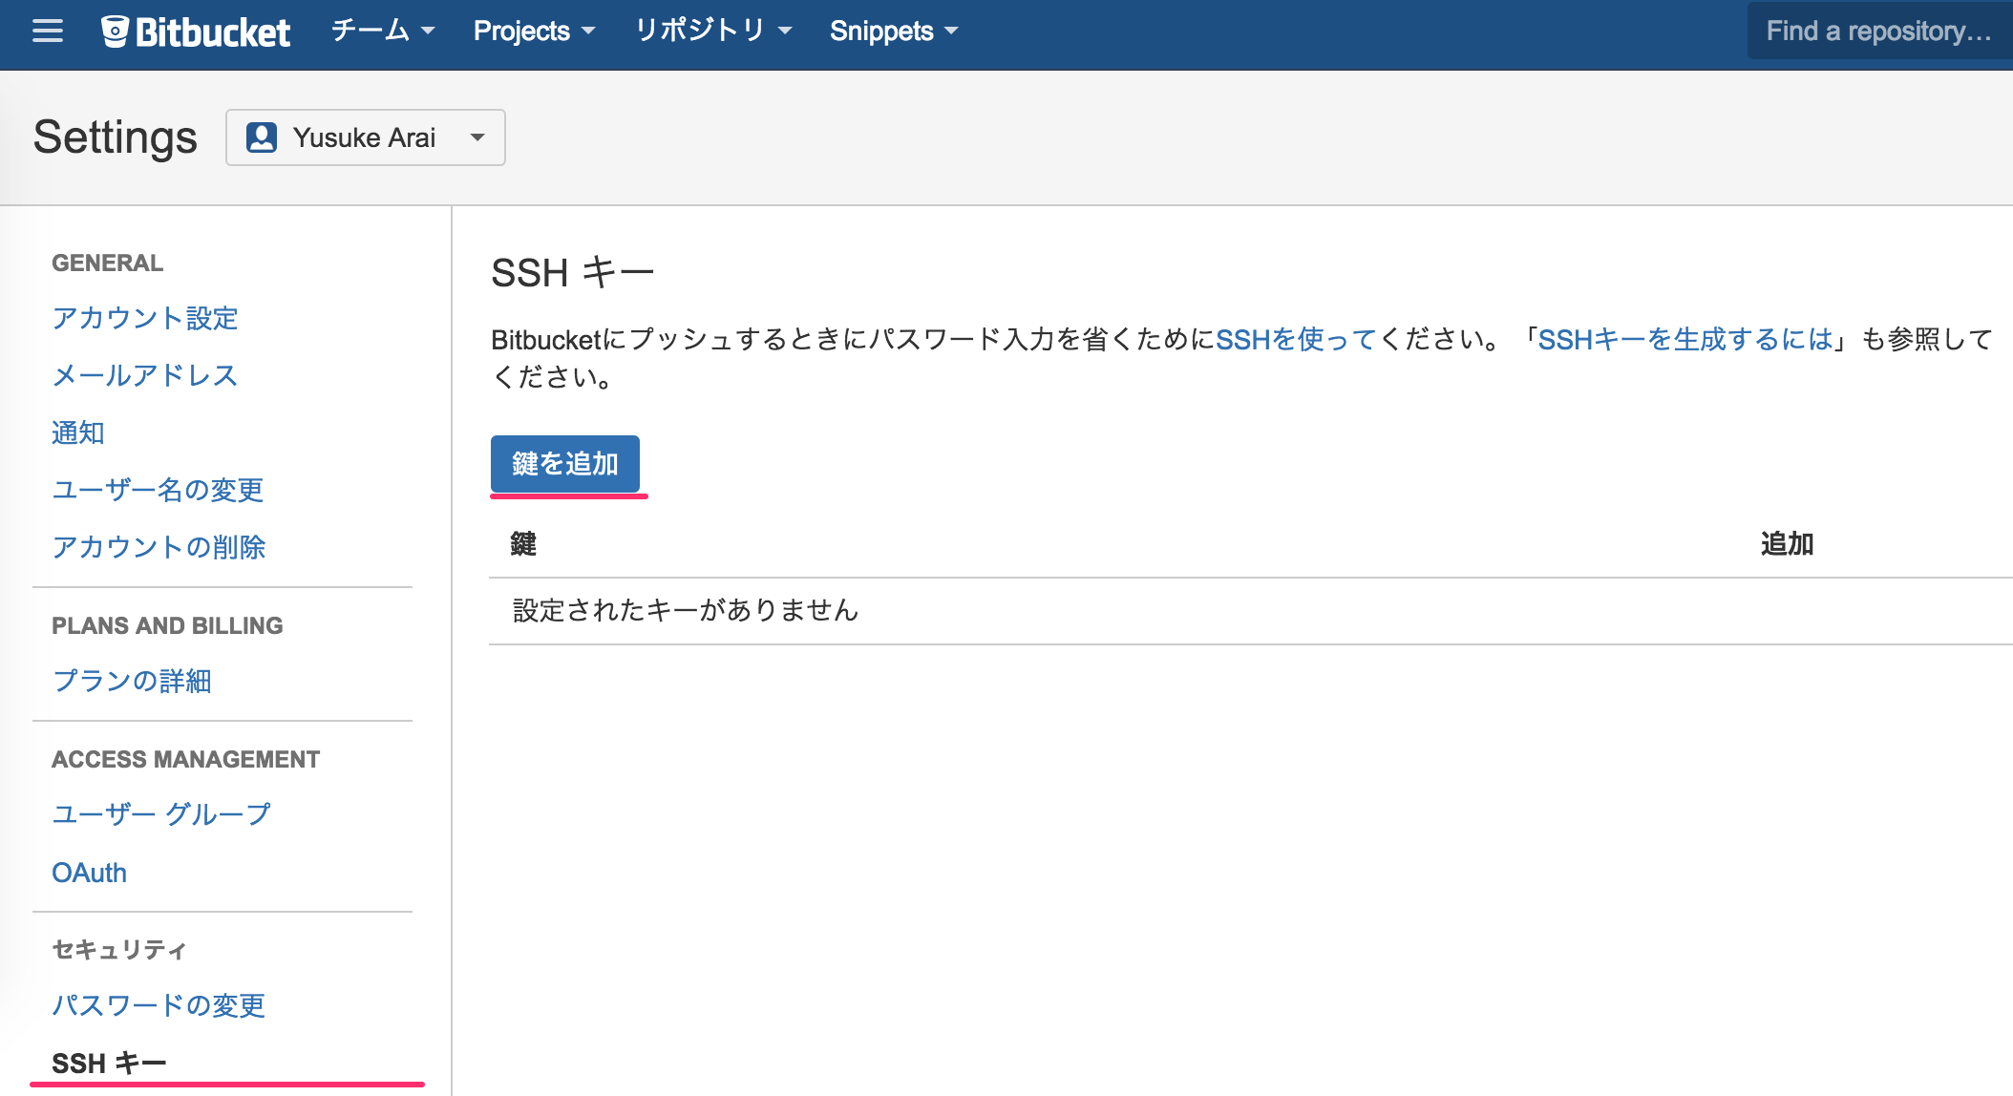Image resolution: width=2013 pixels, height=1096 pixels.
Task: Click the Bitbucket logo
Action: coord(196,32)
